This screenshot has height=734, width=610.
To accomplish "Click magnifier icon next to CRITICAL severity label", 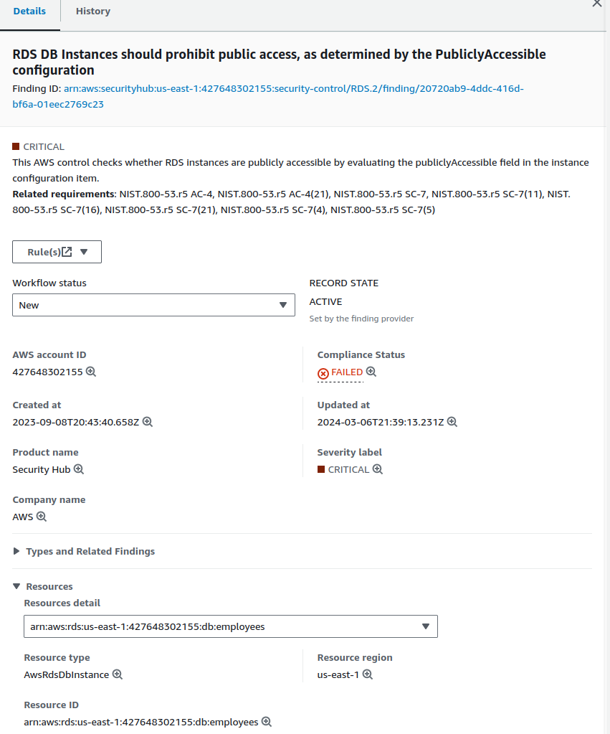I will [x=378, y=469].
